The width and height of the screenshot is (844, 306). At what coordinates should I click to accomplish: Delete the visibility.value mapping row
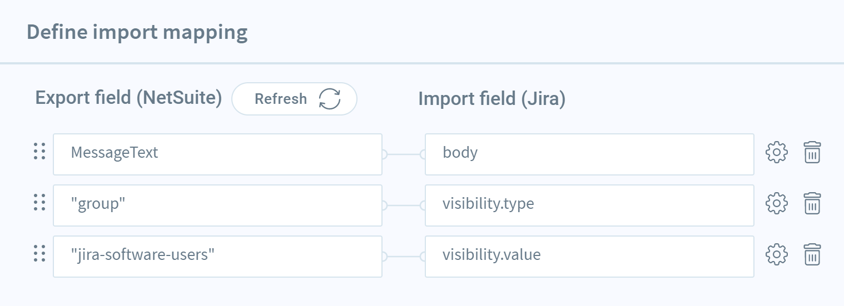click(x=812, y=255)
